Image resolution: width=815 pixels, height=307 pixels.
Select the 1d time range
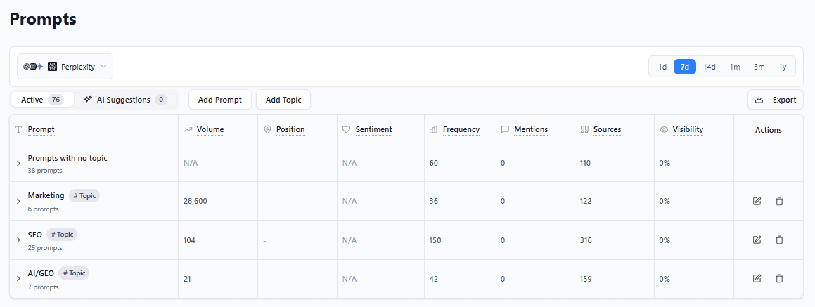(x=662, y=67)
